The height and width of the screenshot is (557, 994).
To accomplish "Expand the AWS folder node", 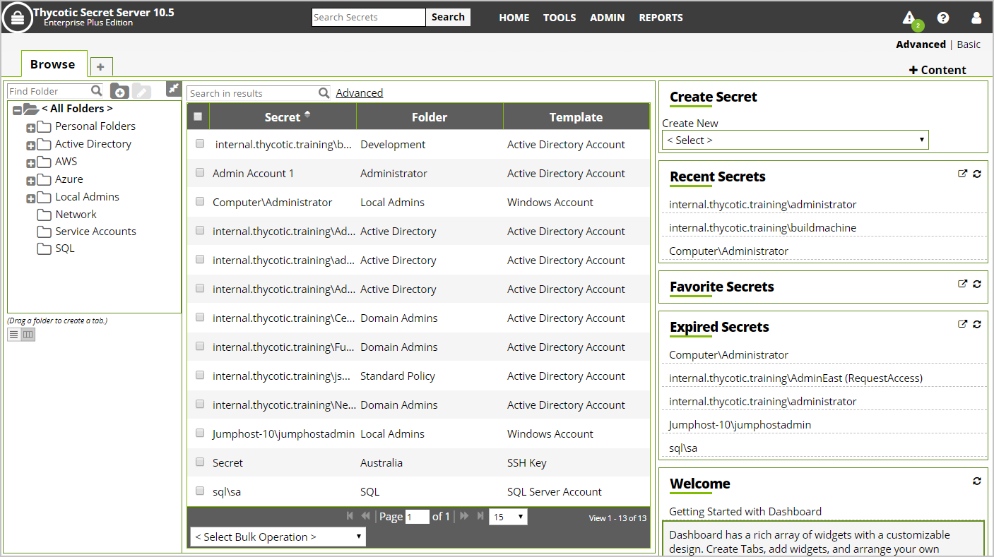I will pos(30,163).
